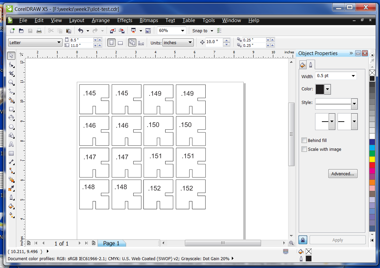Select the Crop tool
The height and width of the screenshot is (268, 380).
(x=11, y=74)
